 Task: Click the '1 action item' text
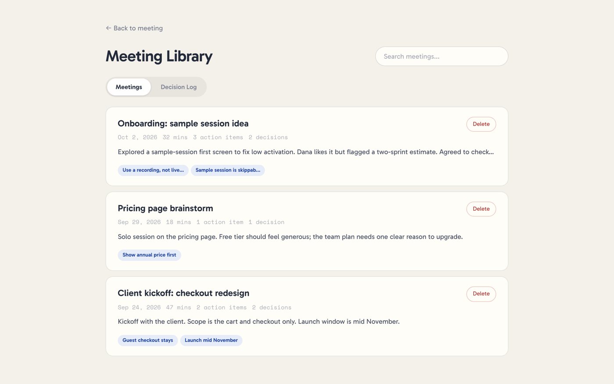point(220,222)
